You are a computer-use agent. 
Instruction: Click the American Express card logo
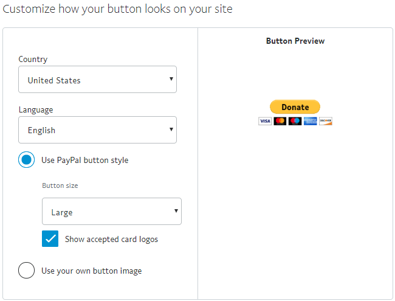(x=311, y=121)
